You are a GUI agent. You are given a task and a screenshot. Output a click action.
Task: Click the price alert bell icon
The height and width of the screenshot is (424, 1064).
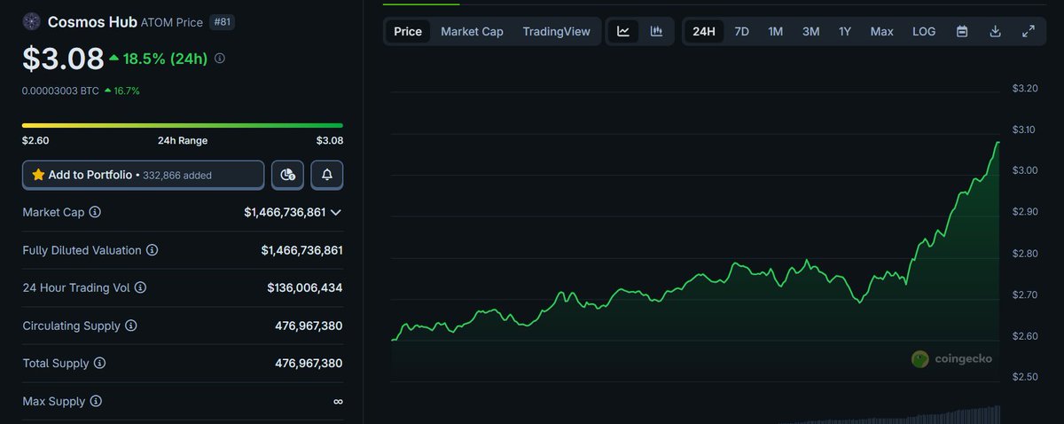[327, 175]
